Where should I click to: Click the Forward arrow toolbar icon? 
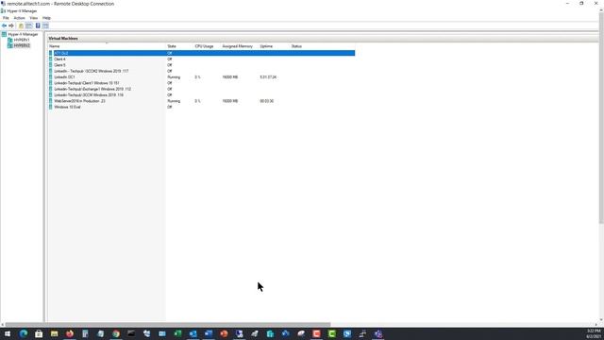(x=11, y=25)
